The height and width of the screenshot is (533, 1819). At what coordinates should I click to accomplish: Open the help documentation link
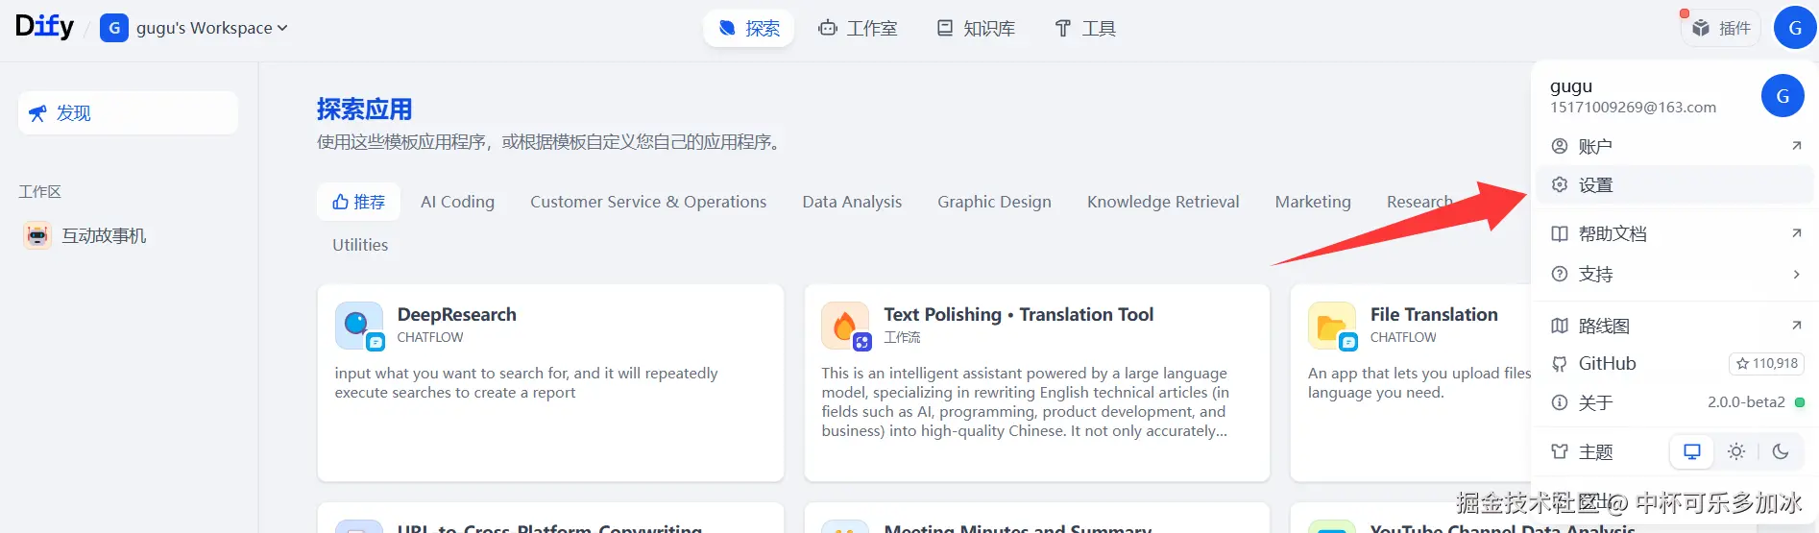pos(1613,233)
